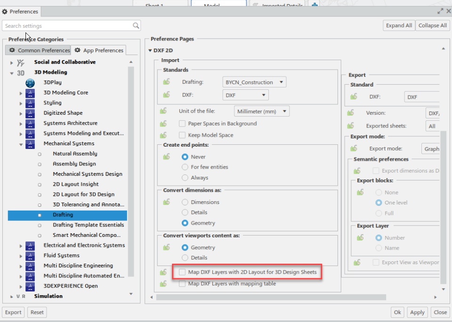The image size is (452, 322).
Task: Click the Collapse All button
Action: 432,25
